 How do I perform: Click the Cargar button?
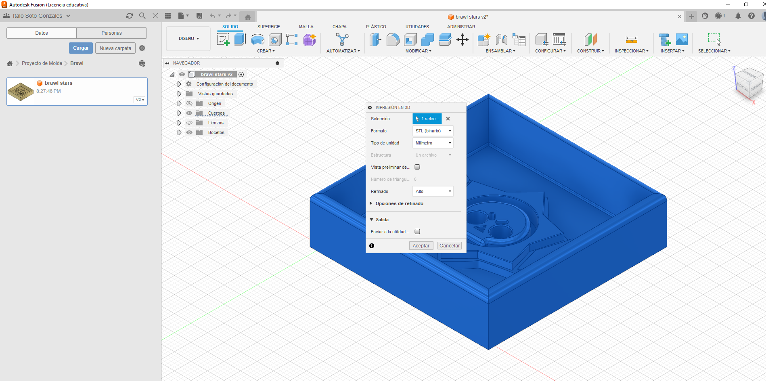click(81, 48)
